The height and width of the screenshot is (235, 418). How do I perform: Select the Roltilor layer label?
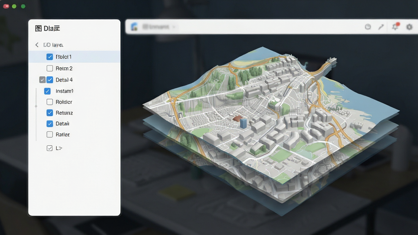(64, 102)
